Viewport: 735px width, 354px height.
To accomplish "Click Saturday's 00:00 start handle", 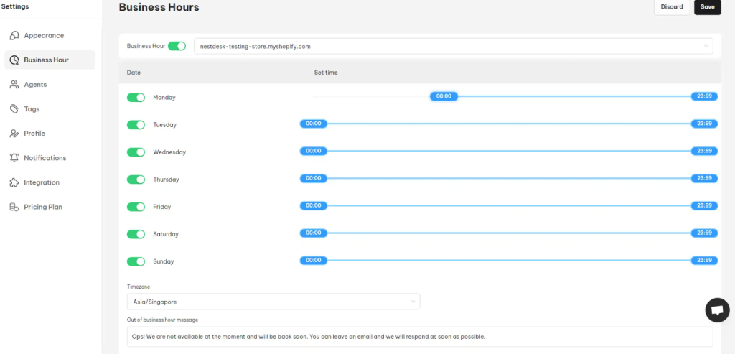I will [313, 233].
